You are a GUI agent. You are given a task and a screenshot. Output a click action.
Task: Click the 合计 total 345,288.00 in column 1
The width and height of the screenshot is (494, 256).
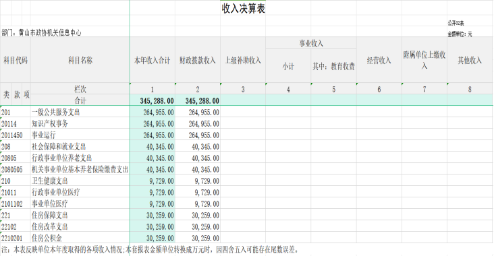click(x=152, y=100)
